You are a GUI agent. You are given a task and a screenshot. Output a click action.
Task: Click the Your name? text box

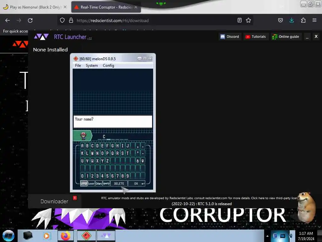(x=113, y=122)
